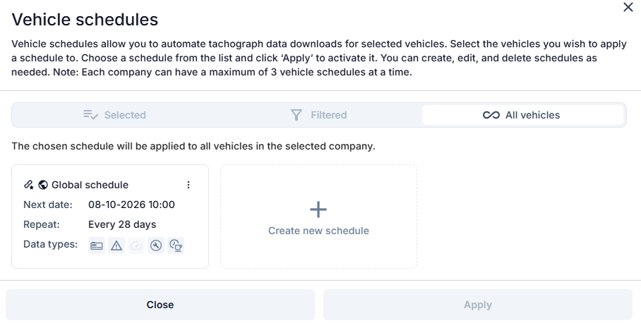The height and width of the screenshot is (323, 641).
Task: Click the funnel icon on Filtered tab
Action: pyautogui.click(x=296, y=115)
